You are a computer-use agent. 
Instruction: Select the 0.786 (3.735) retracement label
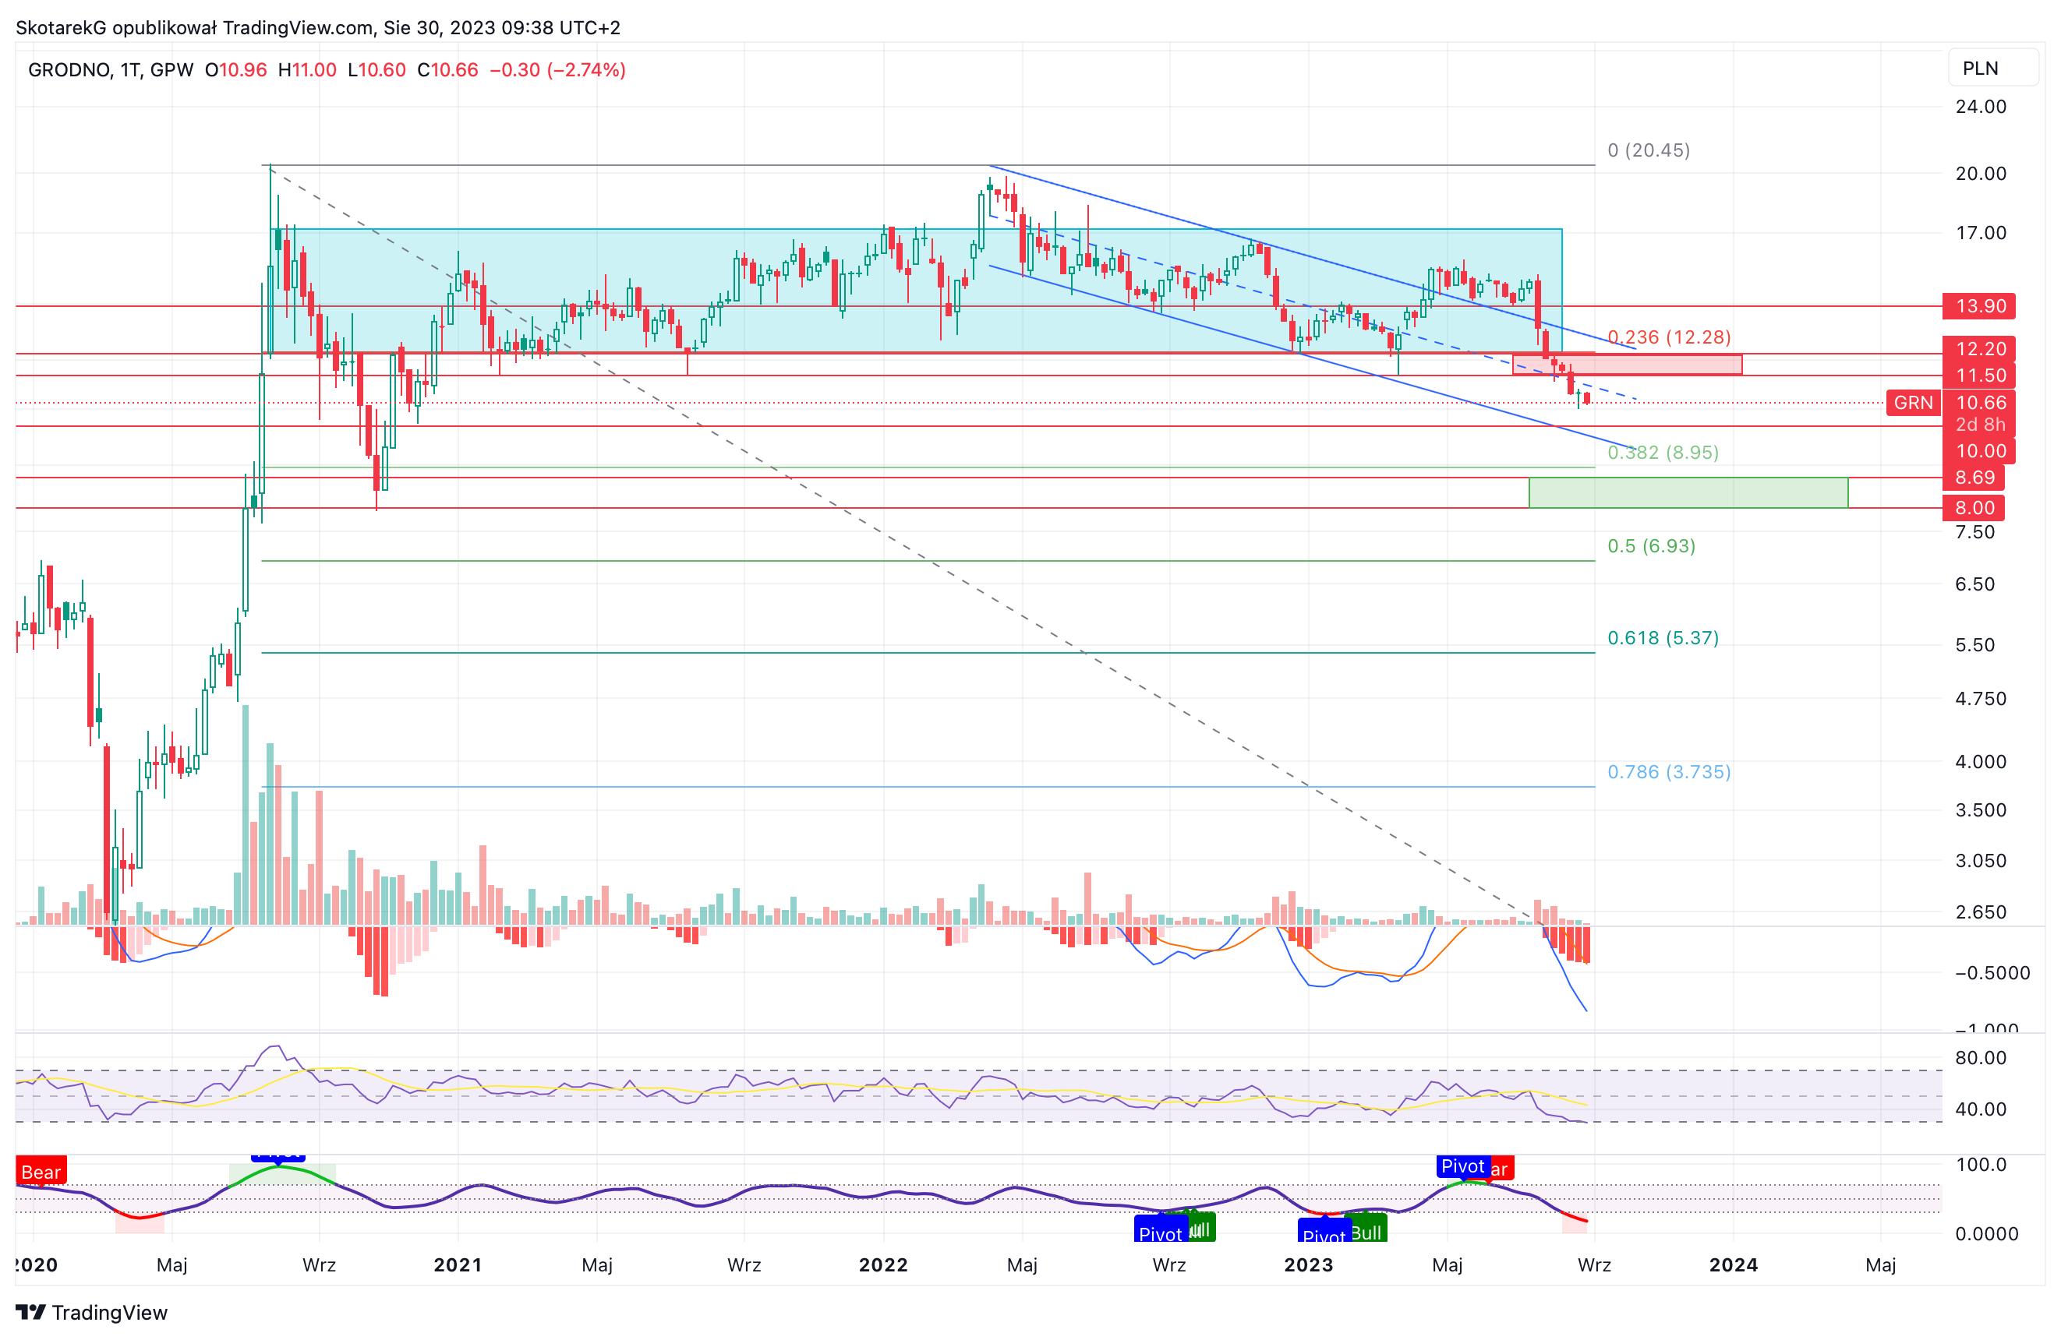[1669, 771]
